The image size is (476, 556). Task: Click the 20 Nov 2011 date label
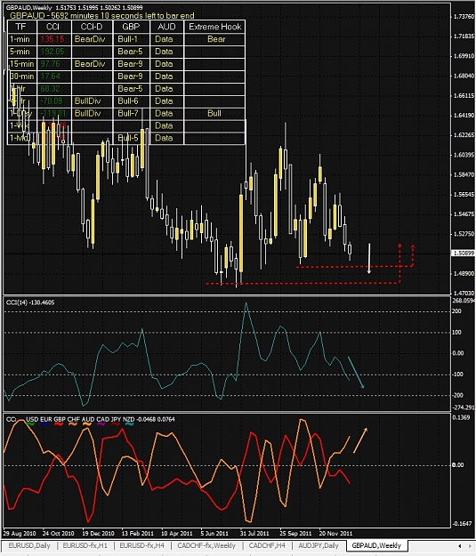(335, 533)
